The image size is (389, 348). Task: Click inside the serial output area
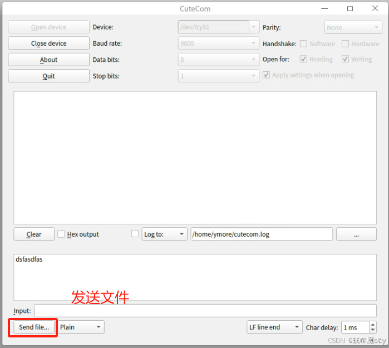pos(195,158)
